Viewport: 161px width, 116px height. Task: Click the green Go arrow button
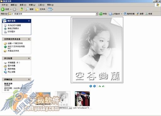101,14
